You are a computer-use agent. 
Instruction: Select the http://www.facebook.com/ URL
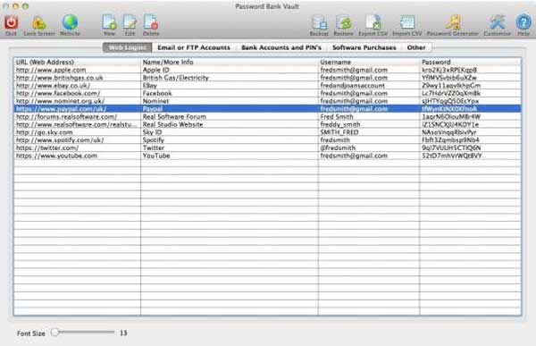pyautogui.click(x=58, y=93)
